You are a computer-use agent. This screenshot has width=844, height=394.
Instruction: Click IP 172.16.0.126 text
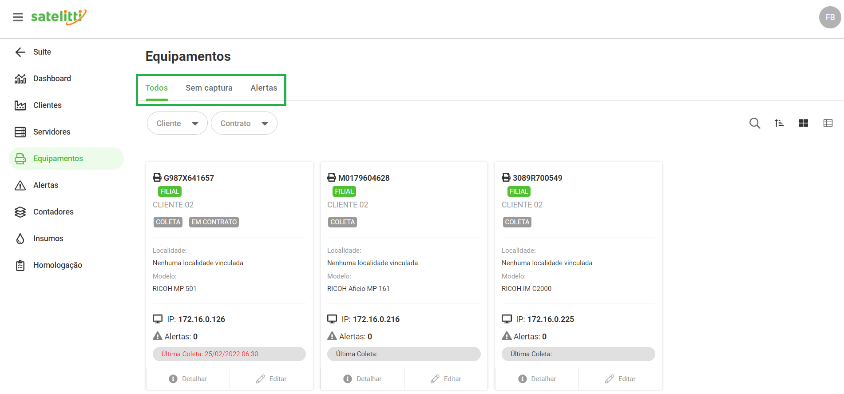coord(196,319)
